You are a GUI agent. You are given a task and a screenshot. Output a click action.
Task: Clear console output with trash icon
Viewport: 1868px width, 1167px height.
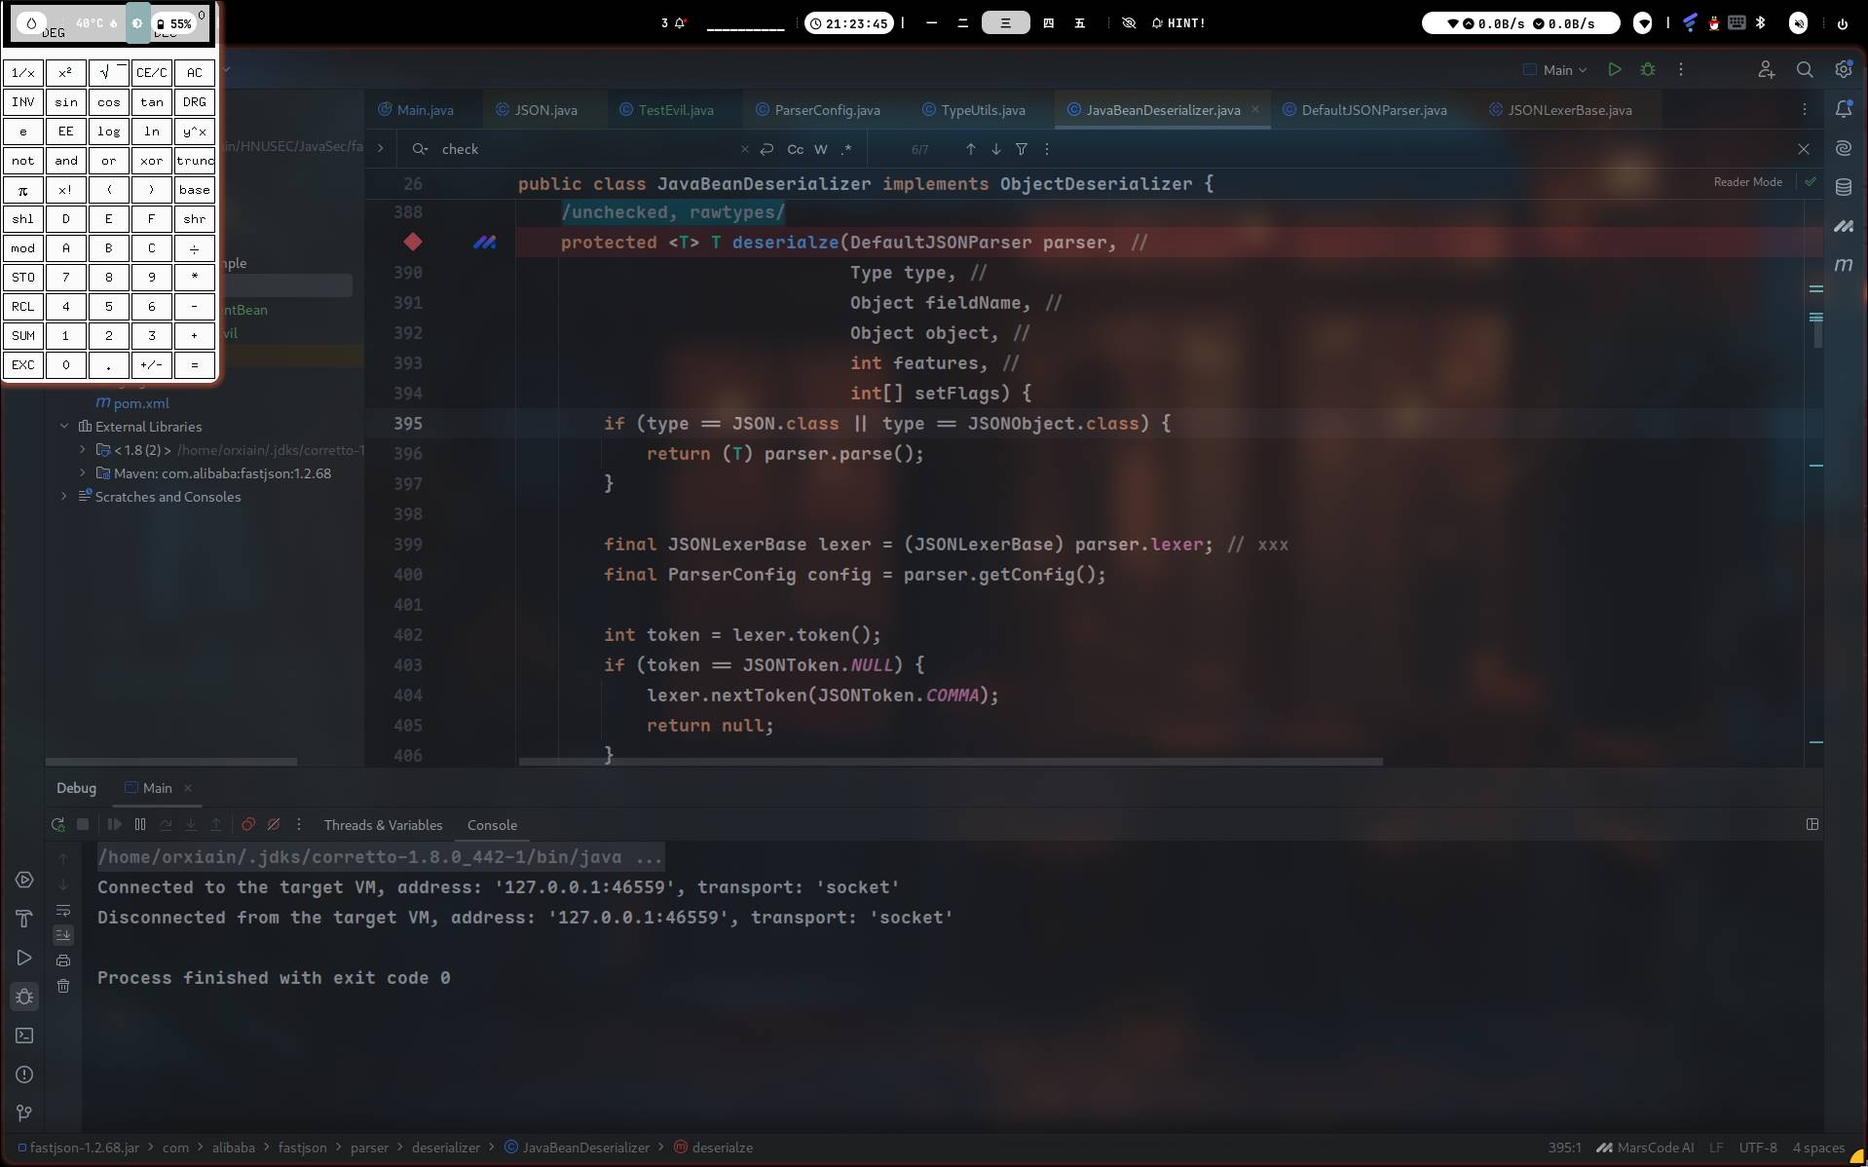click(63, 986)
